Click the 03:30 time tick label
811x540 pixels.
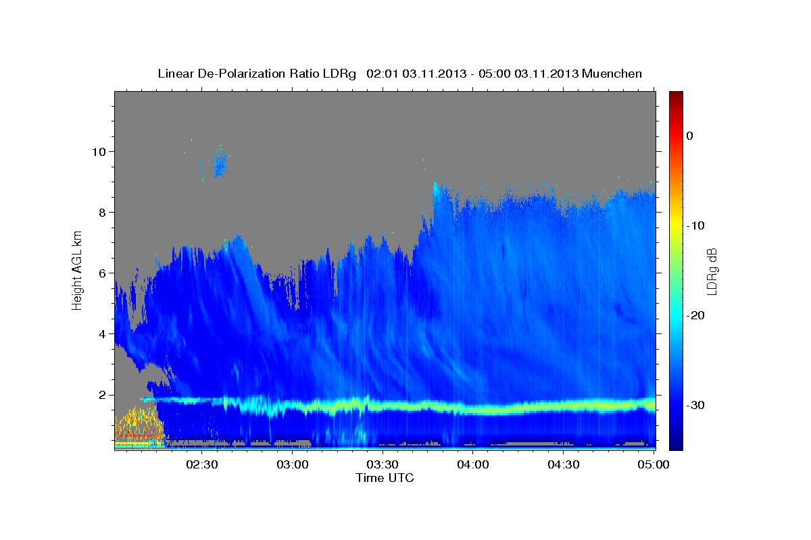coord(383,465)
